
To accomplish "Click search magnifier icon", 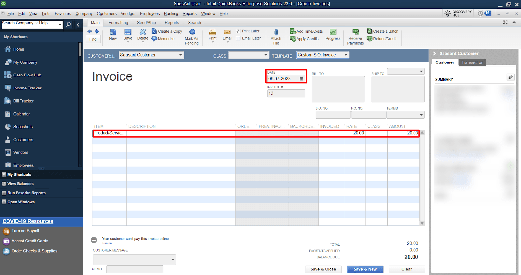I will tap(68, 24).
